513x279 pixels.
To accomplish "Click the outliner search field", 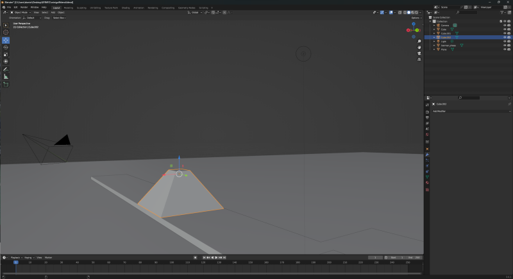I will coord(467,12).
